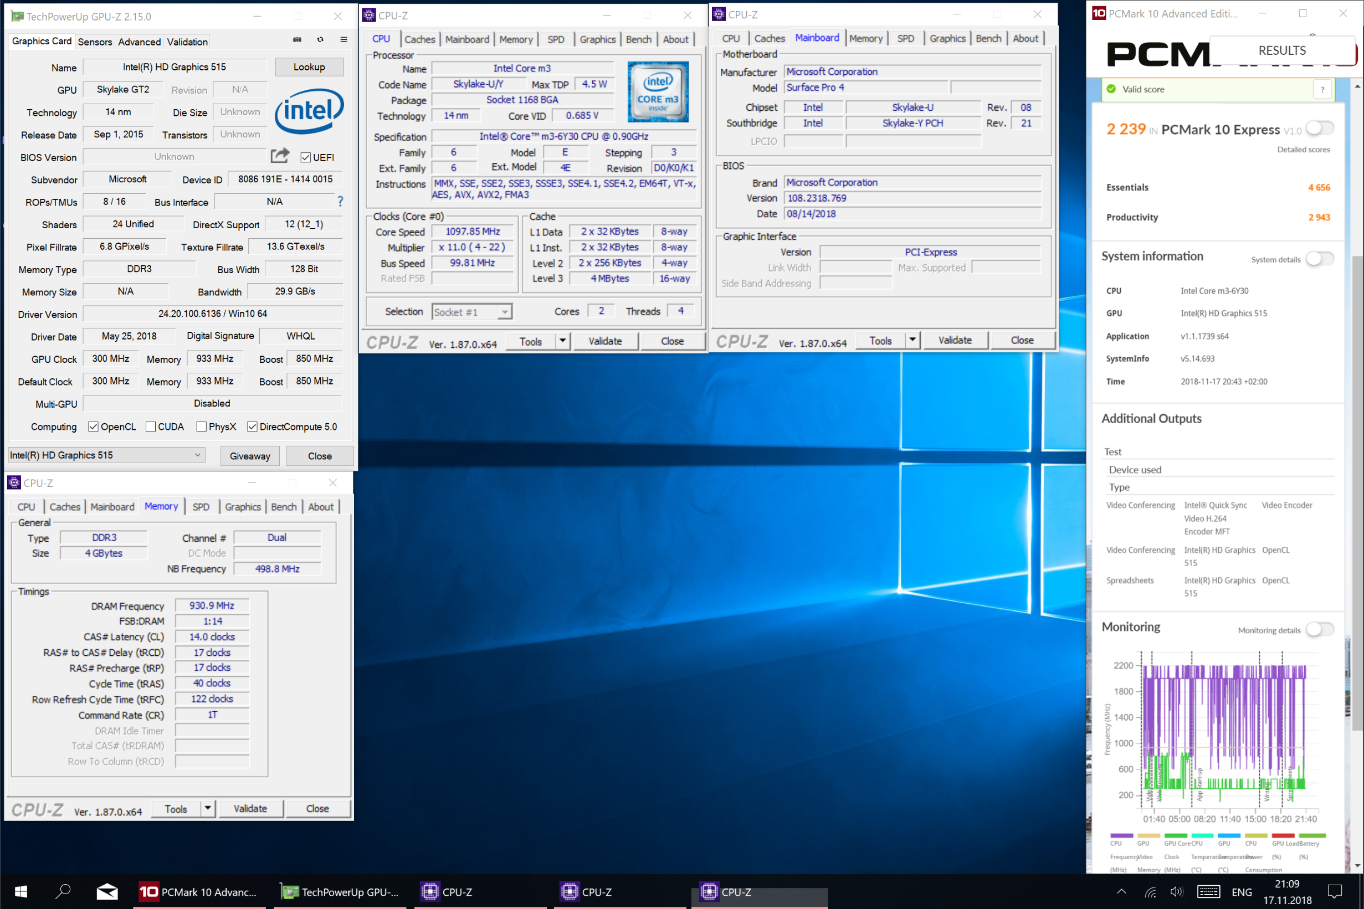The width and height of the screenshot is (1364, 909).
Task: Open Bench tab in CPU-Z Mainboard window
Action: (988, 38)
